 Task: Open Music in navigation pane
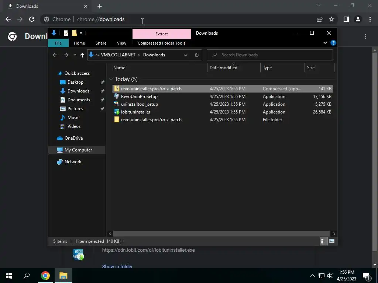(x=73, y=118)
